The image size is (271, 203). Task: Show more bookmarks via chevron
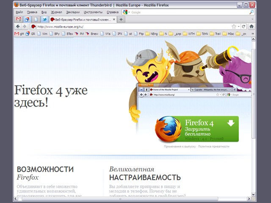point(252,34)
